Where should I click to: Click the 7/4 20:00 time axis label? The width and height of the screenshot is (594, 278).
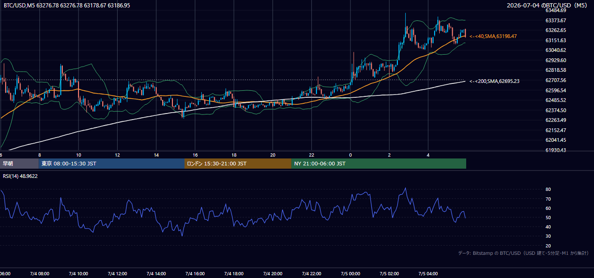273,274
